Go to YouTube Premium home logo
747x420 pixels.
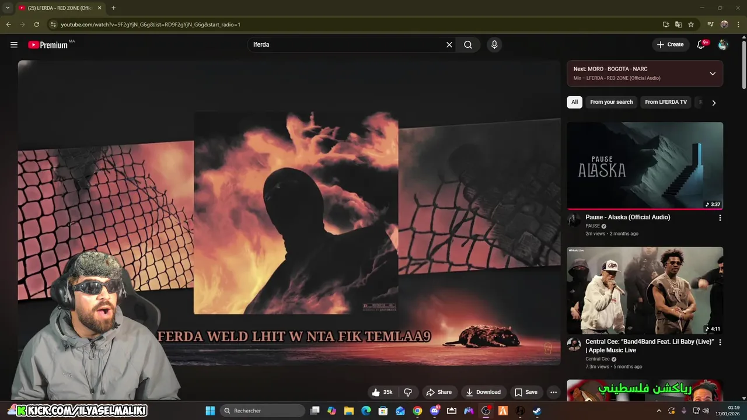pyautogui.click(x=48, y=45)
